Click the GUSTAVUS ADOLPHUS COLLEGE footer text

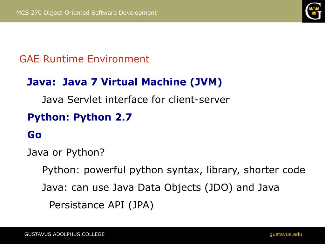point(64,234)
